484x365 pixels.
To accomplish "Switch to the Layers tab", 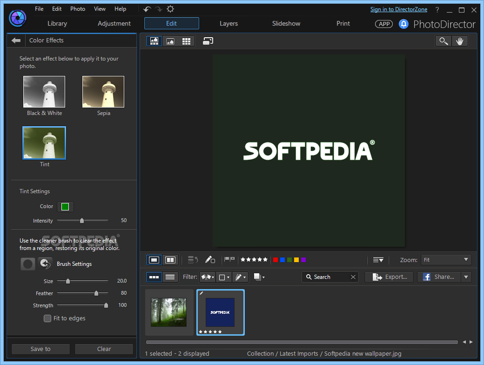I will pyautogui.click(x=229, y=23).
